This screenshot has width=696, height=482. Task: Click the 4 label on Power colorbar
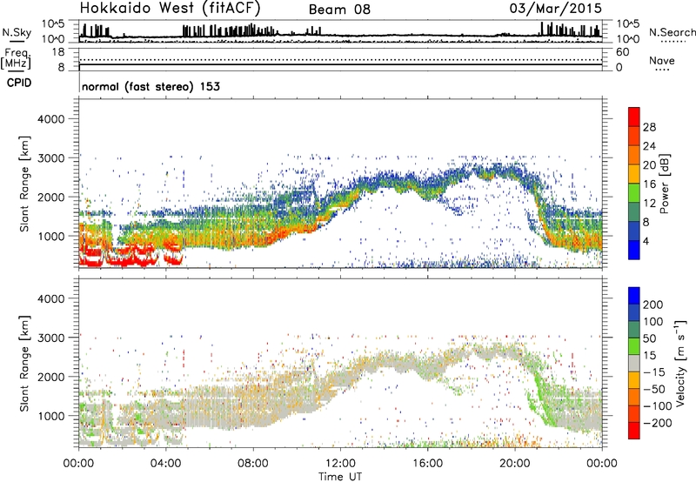click(646, 241)
